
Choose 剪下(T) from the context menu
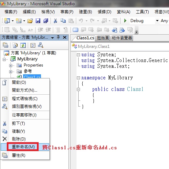point(25,124)
